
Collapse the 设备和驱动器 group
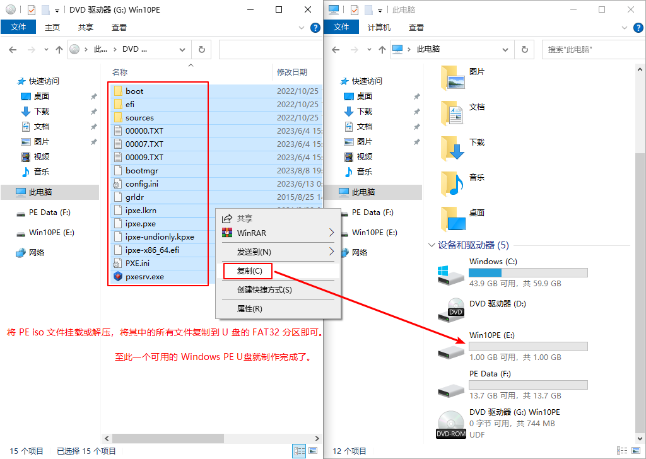click(432, 245)
